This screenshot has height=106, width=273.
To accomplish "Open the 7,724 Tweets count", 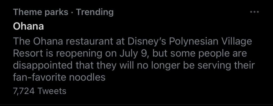I will (x=39, y=91).
